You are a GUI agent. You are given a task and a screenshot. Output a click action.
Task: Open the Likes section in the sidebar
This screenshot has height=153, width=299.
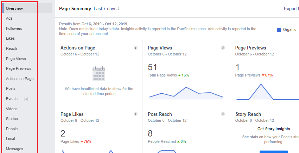(x=10, y=39)
